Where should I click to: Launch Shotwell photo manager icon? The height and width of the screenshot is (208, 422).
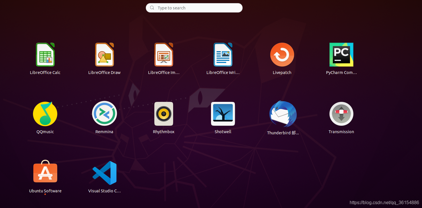223,114
